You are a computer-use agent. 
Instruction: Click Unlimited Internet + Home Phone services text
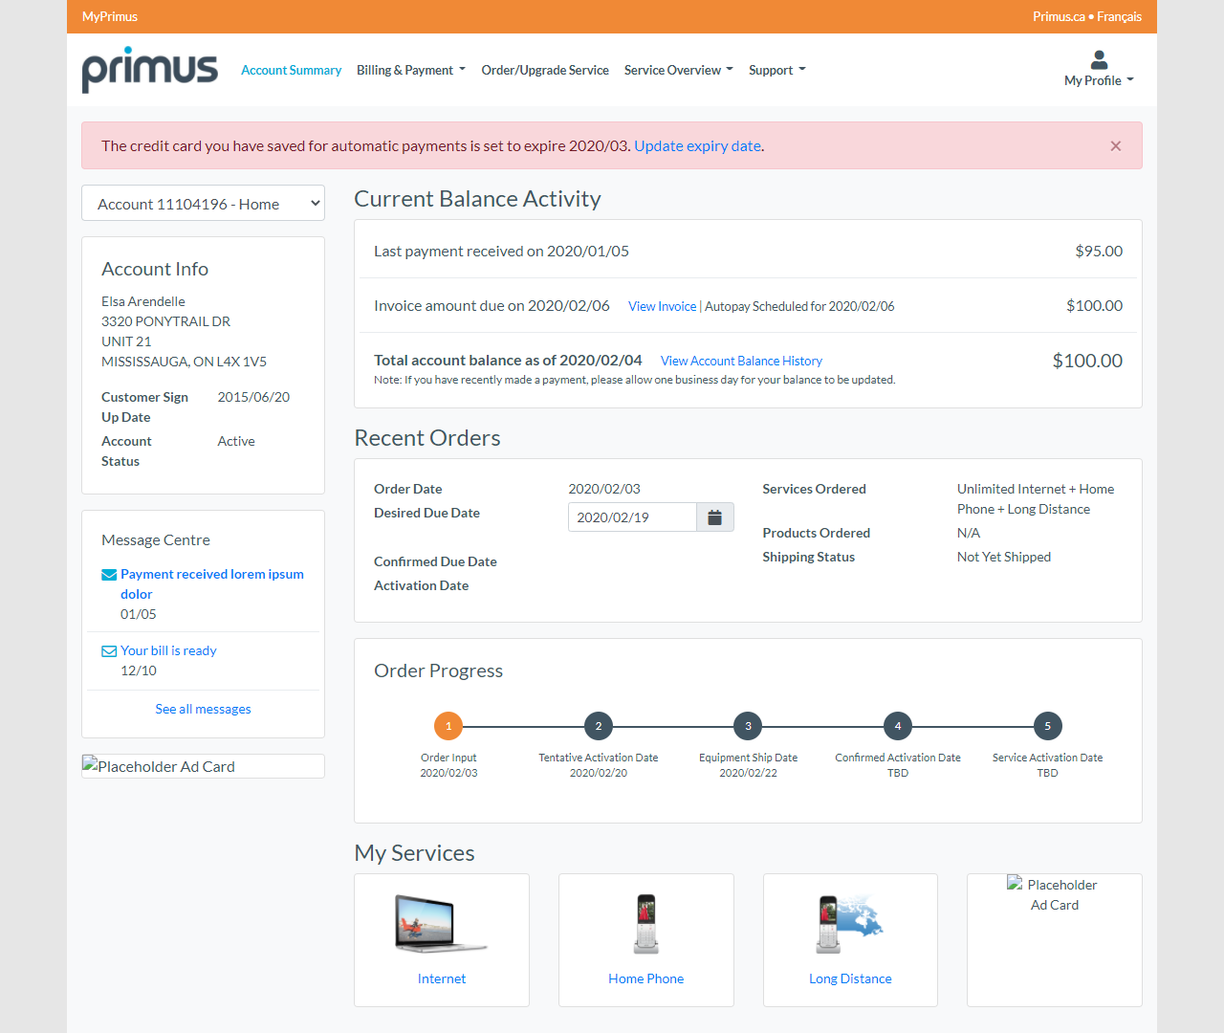pos(1036,498)
